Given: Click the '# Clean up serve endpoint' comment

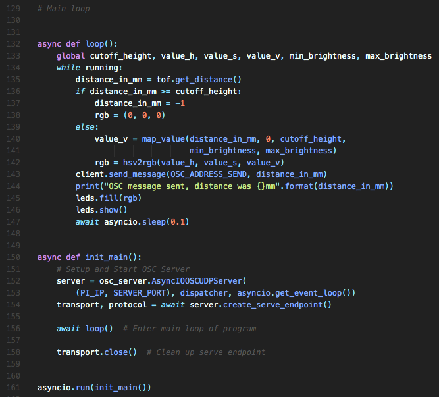Looking at the screenshot, I should coord(206,352).
